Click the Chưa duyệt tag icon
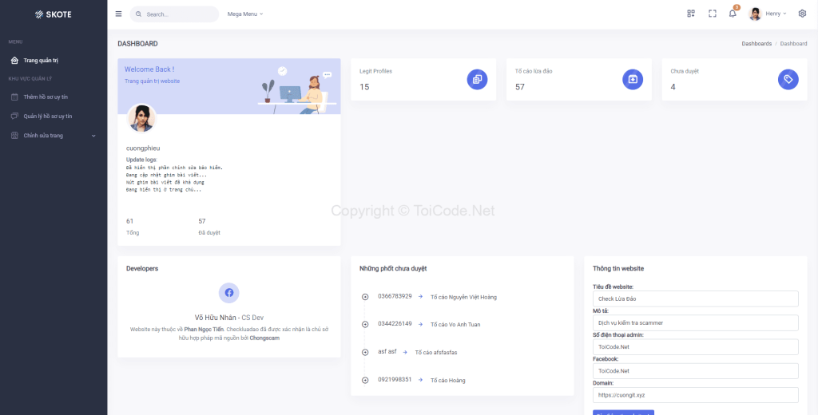Viewport: 818px width, 415px height. pyautogui.click(x=788, y=79)
